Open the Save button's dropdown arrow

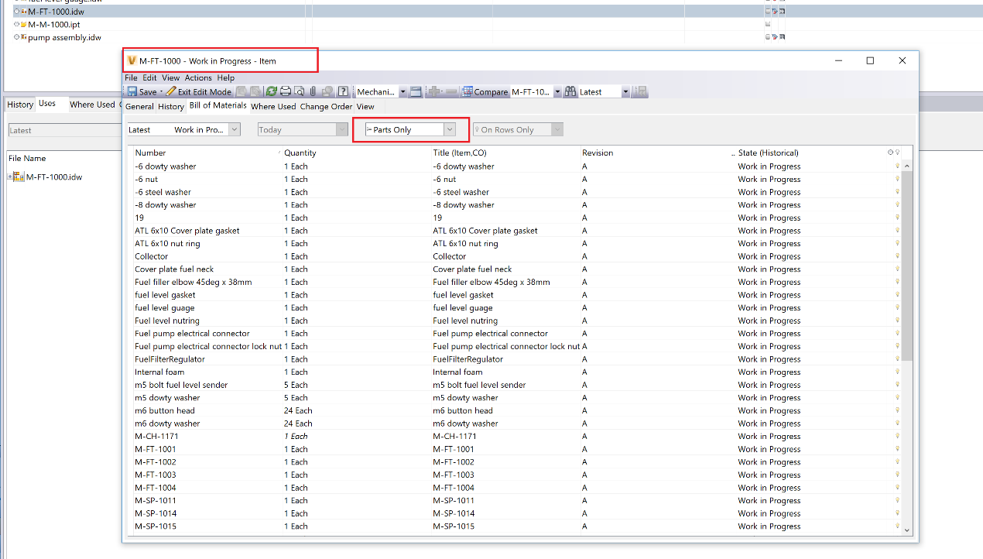[x=161, y=91]
